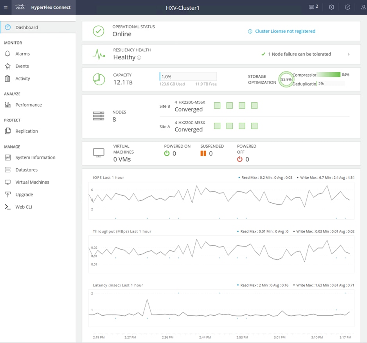Go to the Replication section
The height and width of the screenshot is (343, 367).
(27, 131)
